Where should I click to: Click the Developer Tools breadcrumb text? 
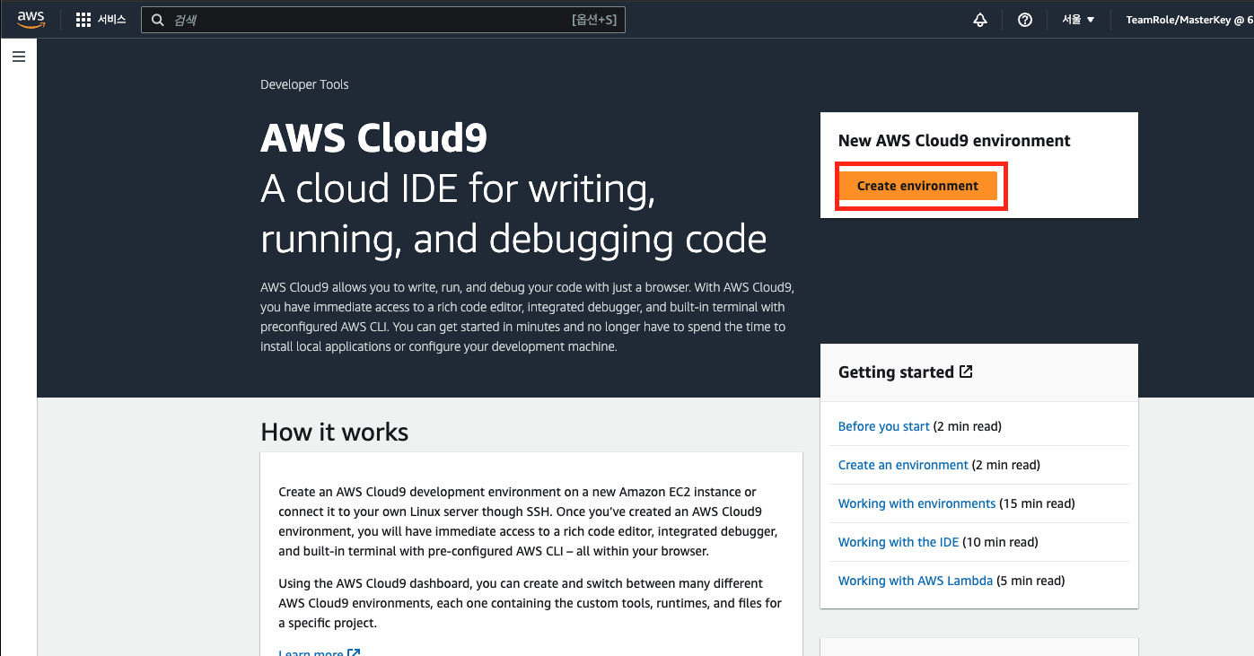coord(304,84)
